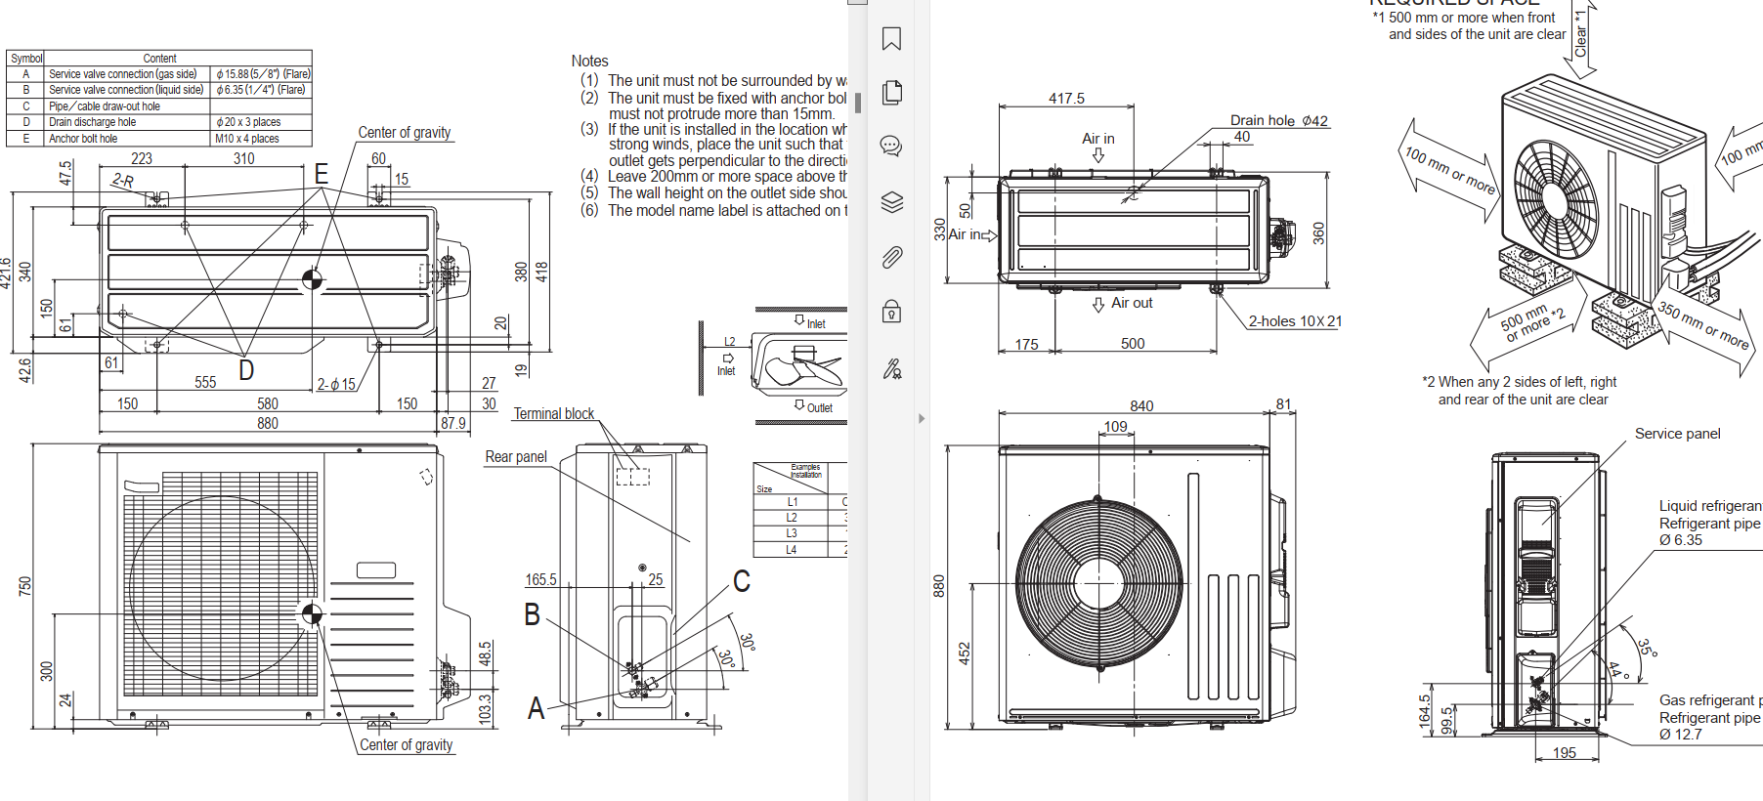
Task: Click the 'Drain hole ø42' label
Action: pos(1278,120)
